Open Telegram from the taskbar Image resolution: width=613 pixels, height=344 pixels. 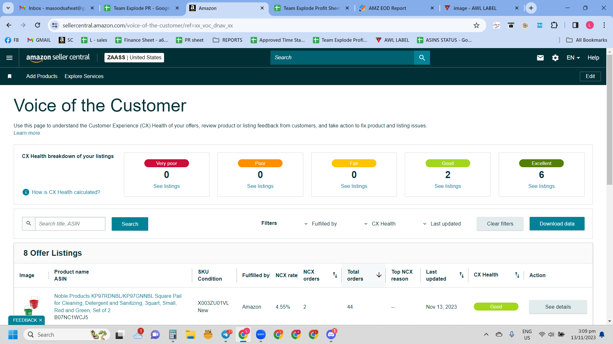pyautogui.click(x=226, y=335)
